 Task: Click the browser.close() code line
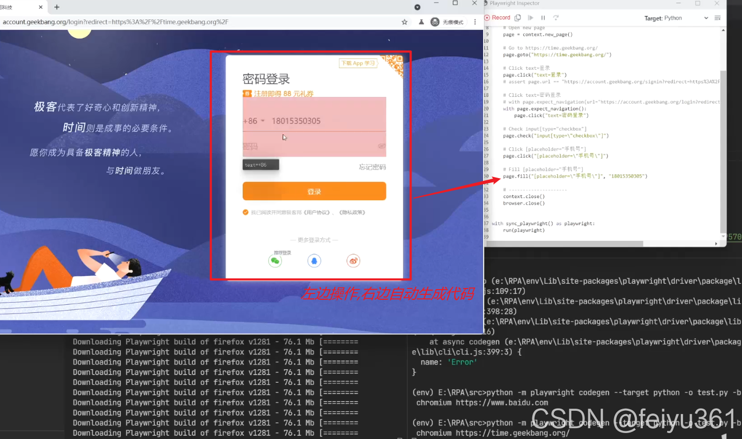point(524,204)
